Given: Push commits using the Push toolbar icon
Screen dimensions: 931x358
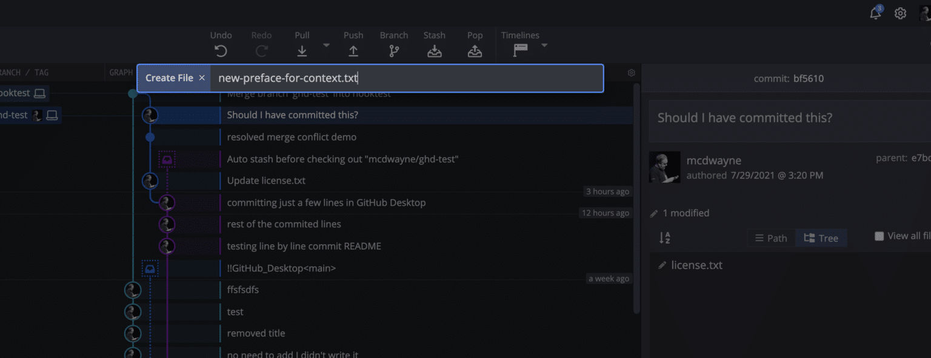Looking at the screenshot, I should [353, 51].
